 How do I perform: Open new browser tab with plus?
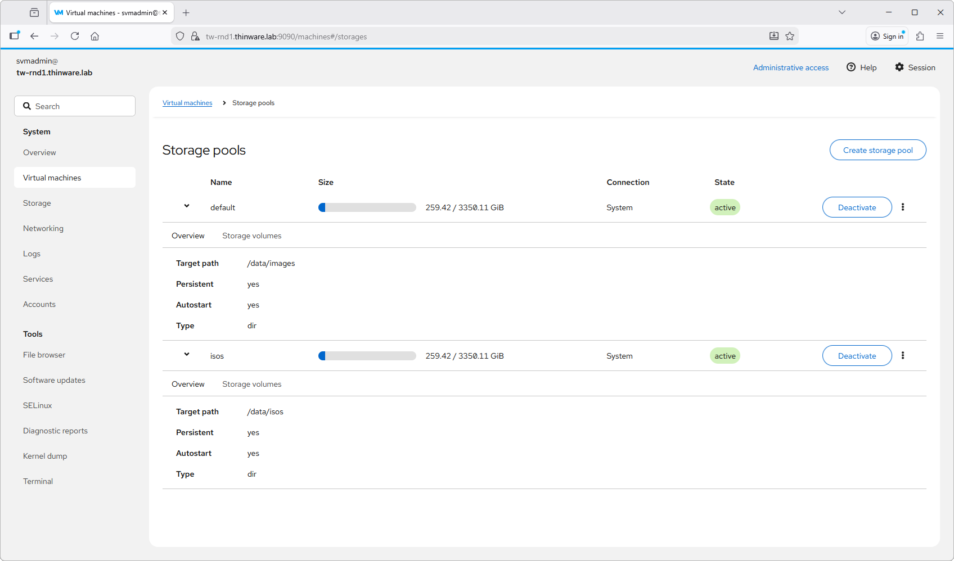tap(186, 12)
